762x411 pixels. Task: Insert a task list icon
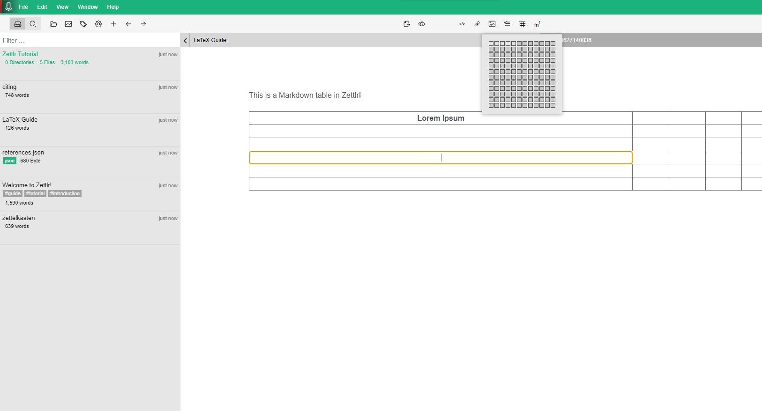tap(507, 24)
